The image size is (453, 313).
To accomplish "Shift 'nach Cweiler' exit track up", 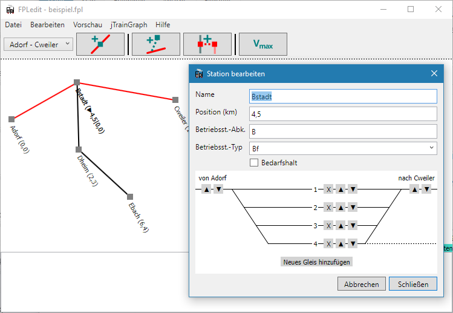I will (x=414, y=189).
